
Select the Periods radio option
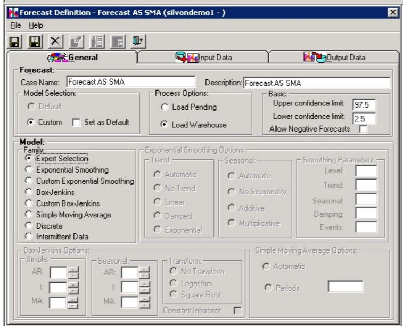pyautogui.click(x=268, y=288)
